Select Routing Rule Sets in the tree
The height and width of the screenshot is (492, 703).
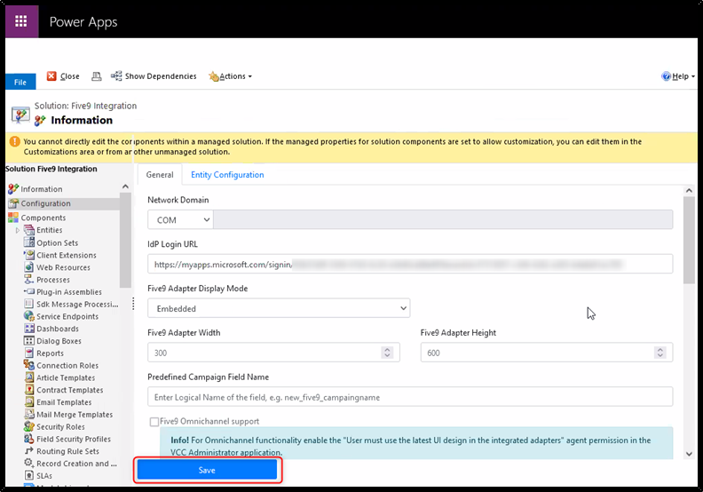coord(67,451)
